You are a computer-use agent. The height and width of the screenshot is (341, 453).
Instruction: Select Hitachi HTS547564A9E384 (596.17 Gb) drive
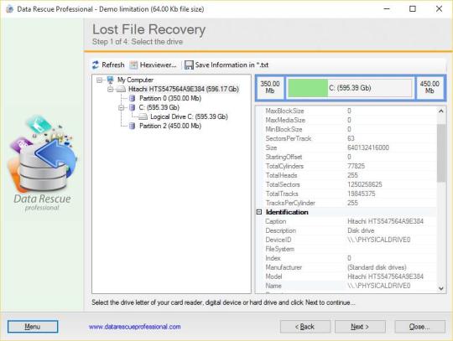[184, 89]
